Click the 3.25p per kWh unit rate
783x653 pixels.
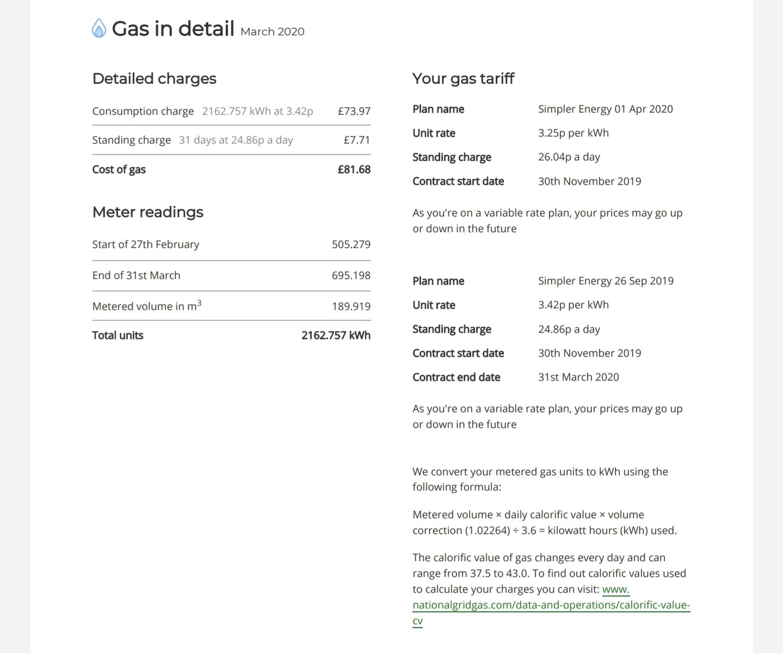574,133
